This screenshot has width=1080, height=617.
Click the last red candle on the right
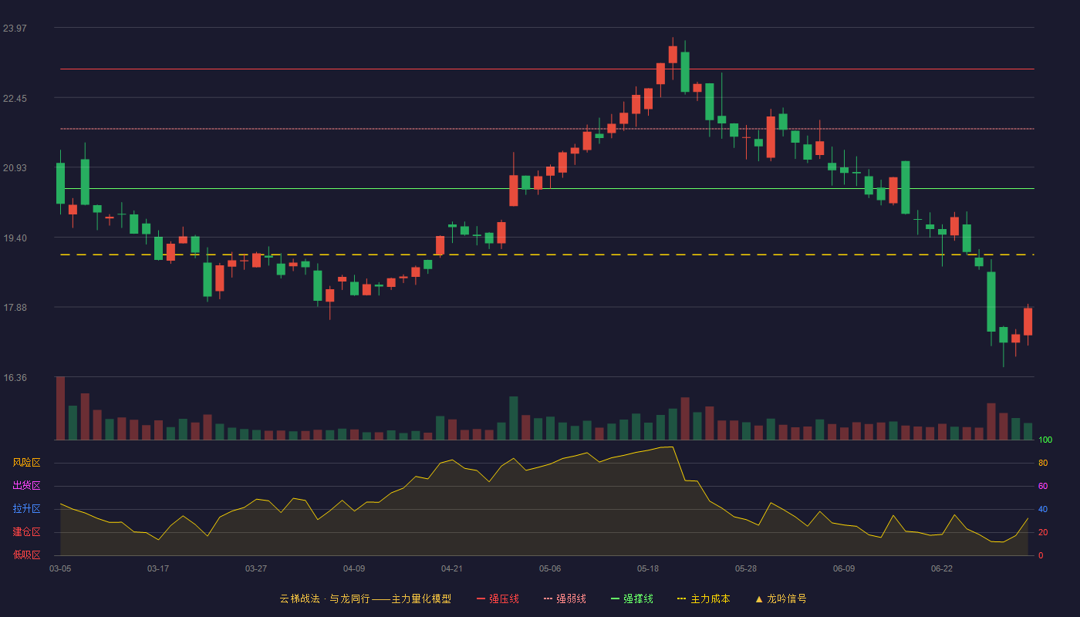click(1028, 322)
